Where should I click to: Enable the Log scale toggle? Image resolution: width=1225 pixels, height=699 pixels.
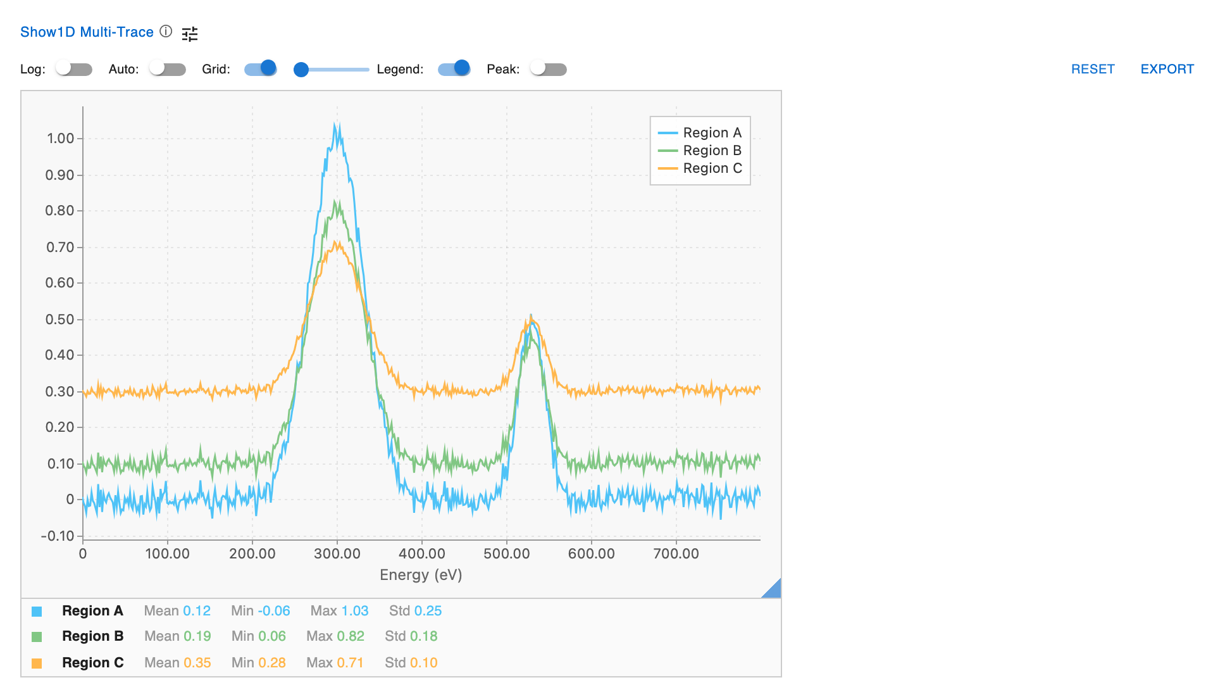[x=73, y=68]
